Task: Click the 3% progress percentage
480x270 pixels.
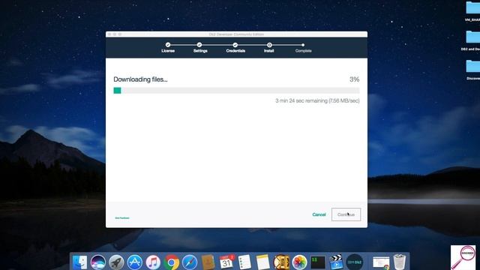Action: pyautogui.click(x=354, y=79)
